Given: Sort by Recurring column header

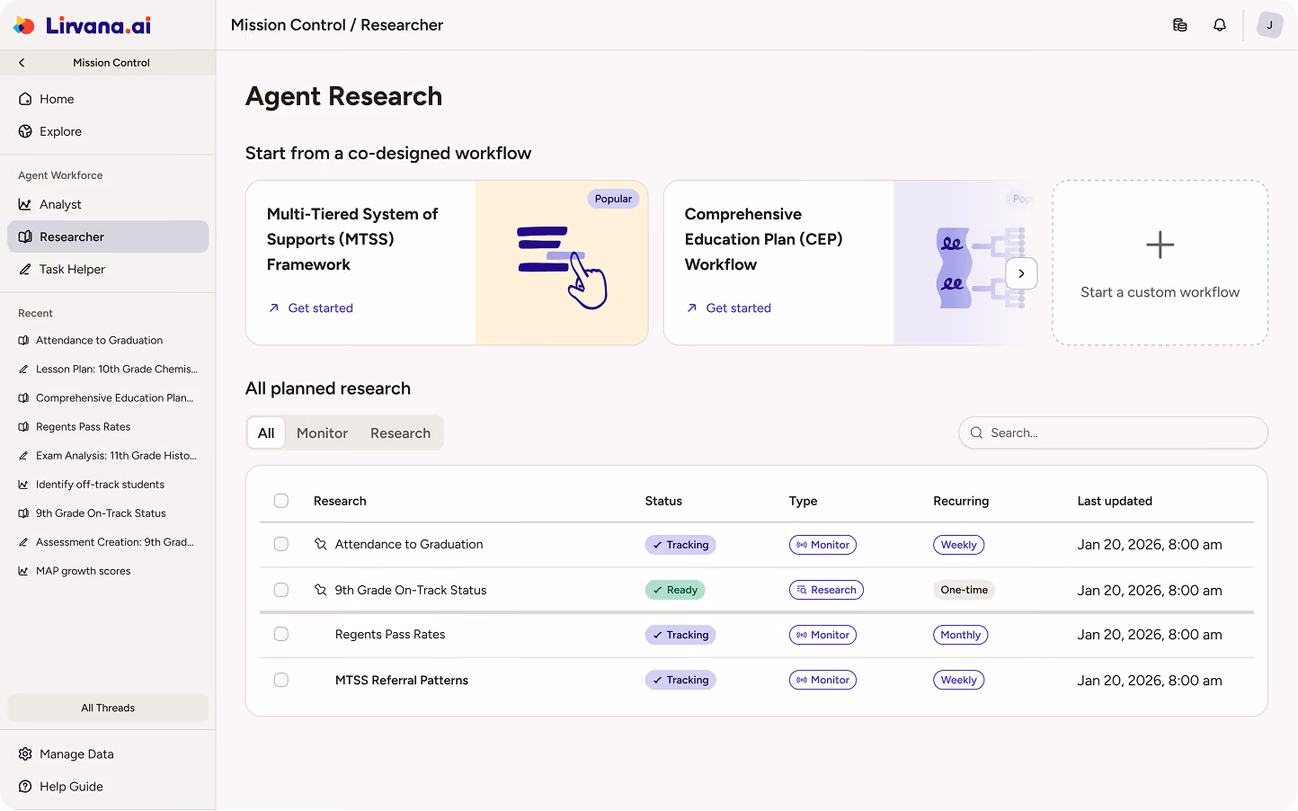Looking at the screenshot, I should (961, 501).
